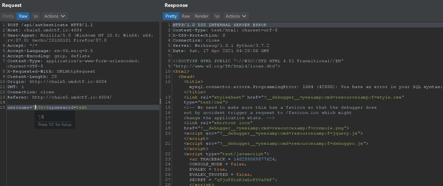Click the User-Agent header line
443x186 pixels.
click(80, 38)
